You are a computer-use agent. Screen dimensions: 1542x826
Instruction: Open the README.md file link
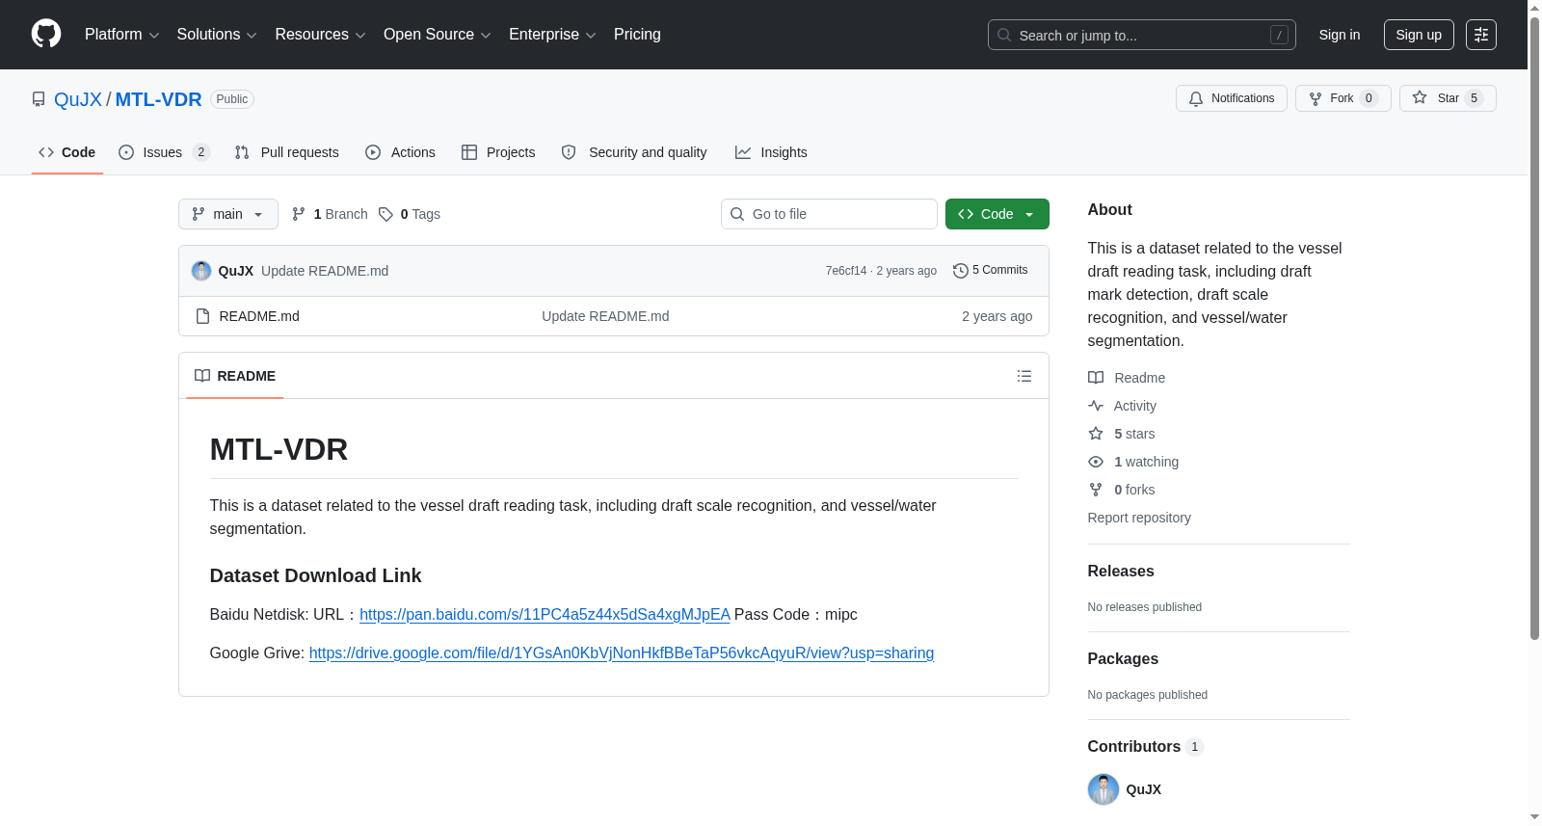pyautogui.click(x=259, y=316)
